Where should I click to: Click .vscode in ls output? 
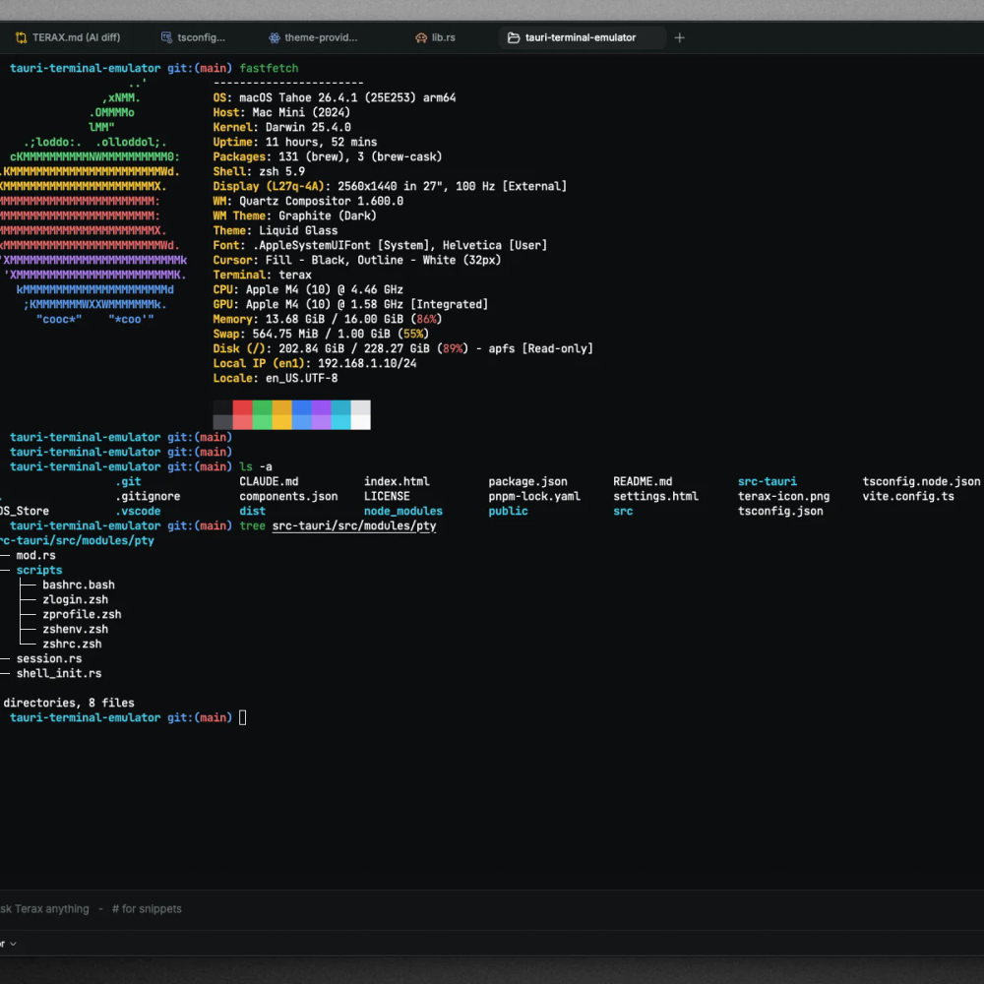click(x=138, y=511)
